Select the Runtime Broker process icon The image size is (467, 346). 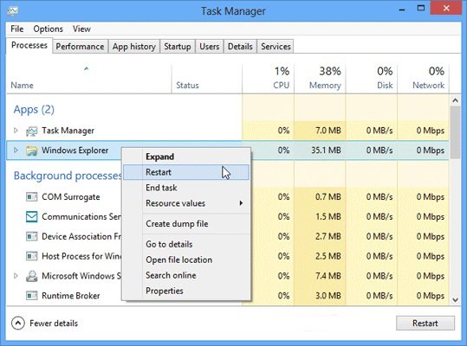31,296
